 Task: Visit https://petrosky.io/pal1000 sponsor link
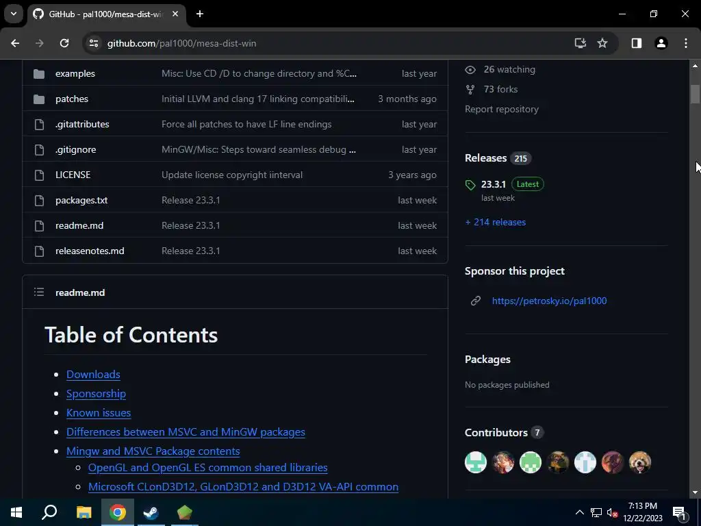[x=550, y=301]
